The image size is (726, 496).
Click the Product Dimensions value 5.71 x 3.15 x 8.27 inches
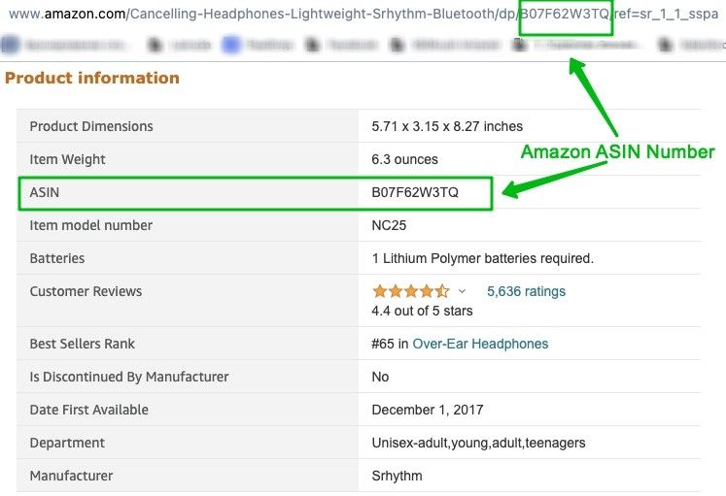[x=447, y=126]
